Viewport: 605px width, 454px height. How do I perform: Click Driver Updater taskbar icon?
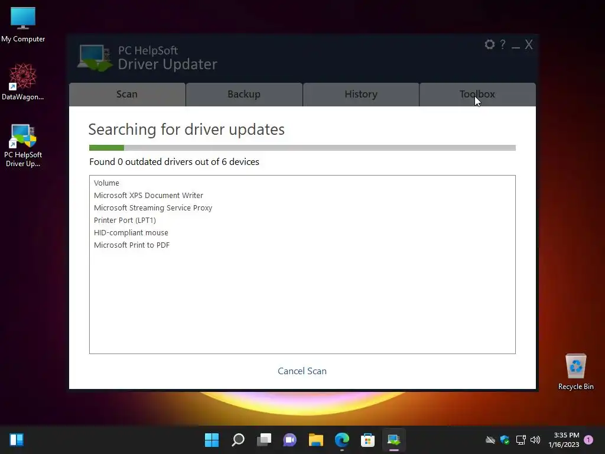click(394, 440)
